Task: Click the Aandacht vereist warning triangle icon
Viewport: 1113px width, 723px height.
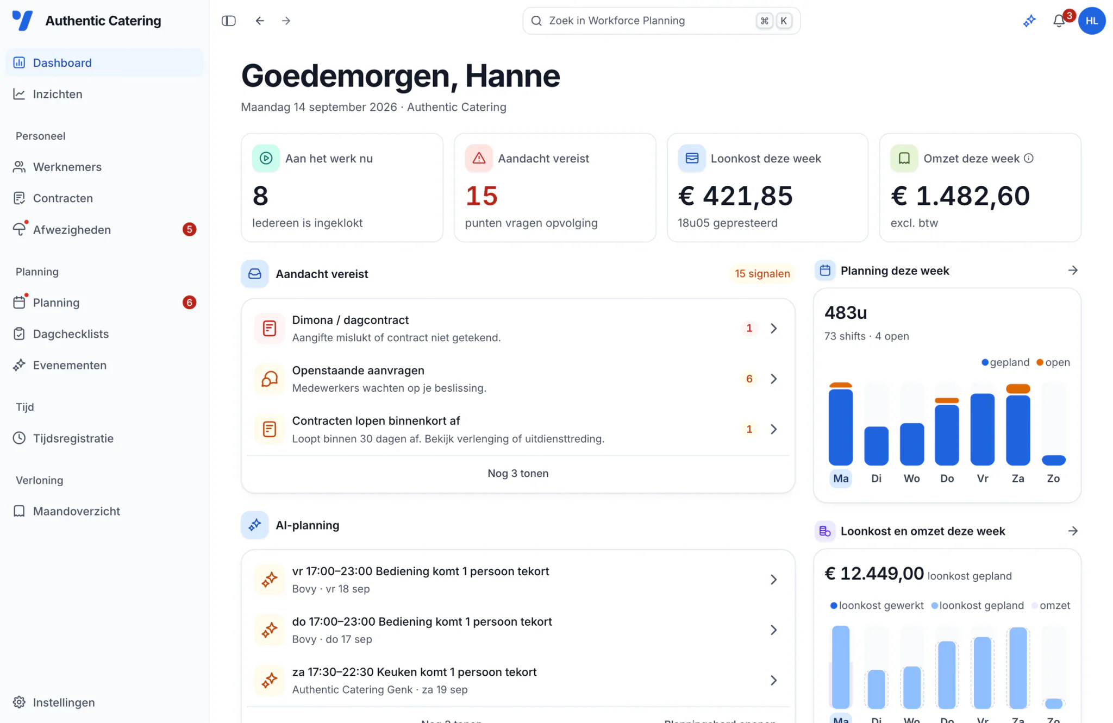Action: pyautogui.click(x=479, y=158)
